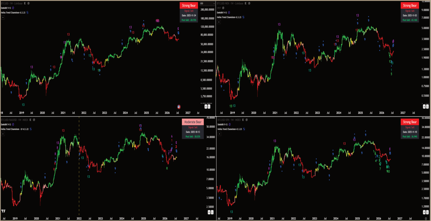Screen dimensions: 431x221
Task: Click the round red marker at the bottom of BTCUSD chart
Action: [179, 107]
